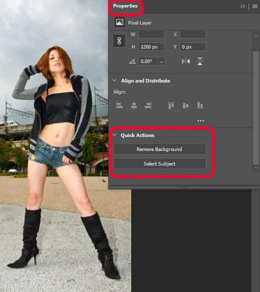Collapse the Quick Actions section
This screenshot has height=292, width=260.
coord(114,135)
